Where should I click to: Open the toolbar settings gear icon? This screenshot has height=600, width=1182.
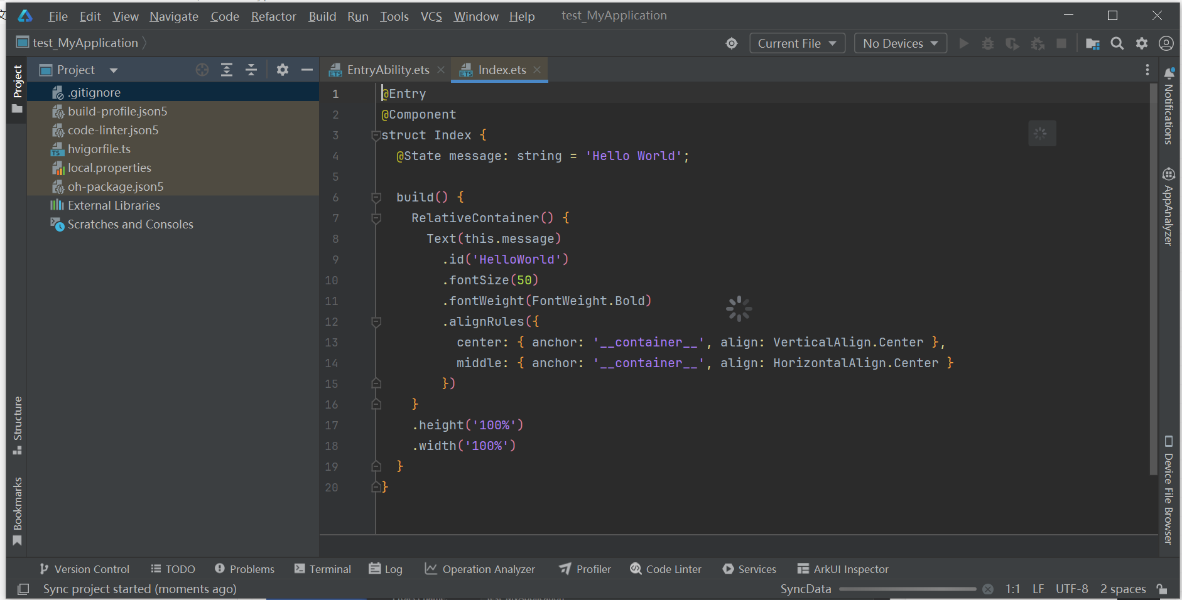[x=1142, y=43]
